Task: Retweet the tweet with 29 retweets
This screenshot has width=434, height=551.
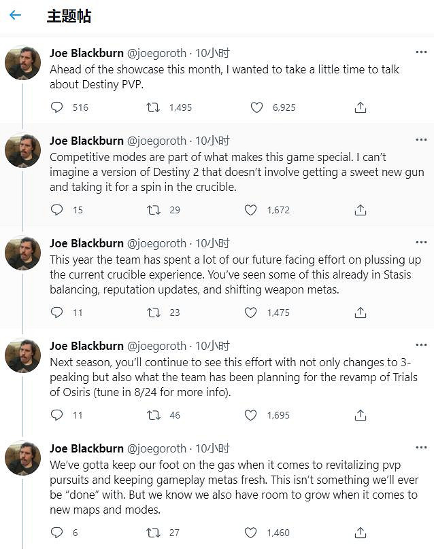Action: click(x=154, y=210)
